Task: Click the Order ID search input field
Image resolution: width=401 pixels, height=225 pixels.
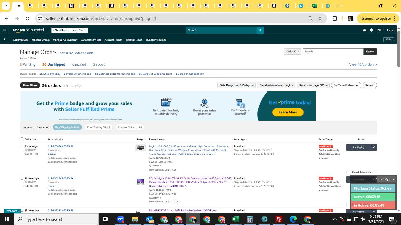Action: point(333,52)
